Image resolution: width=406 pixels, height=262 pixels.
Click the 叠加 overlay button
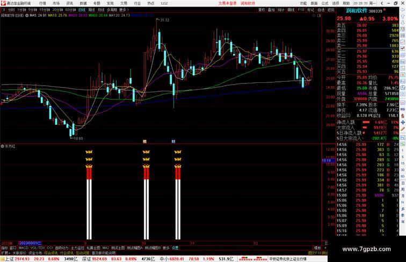(271, 10)
